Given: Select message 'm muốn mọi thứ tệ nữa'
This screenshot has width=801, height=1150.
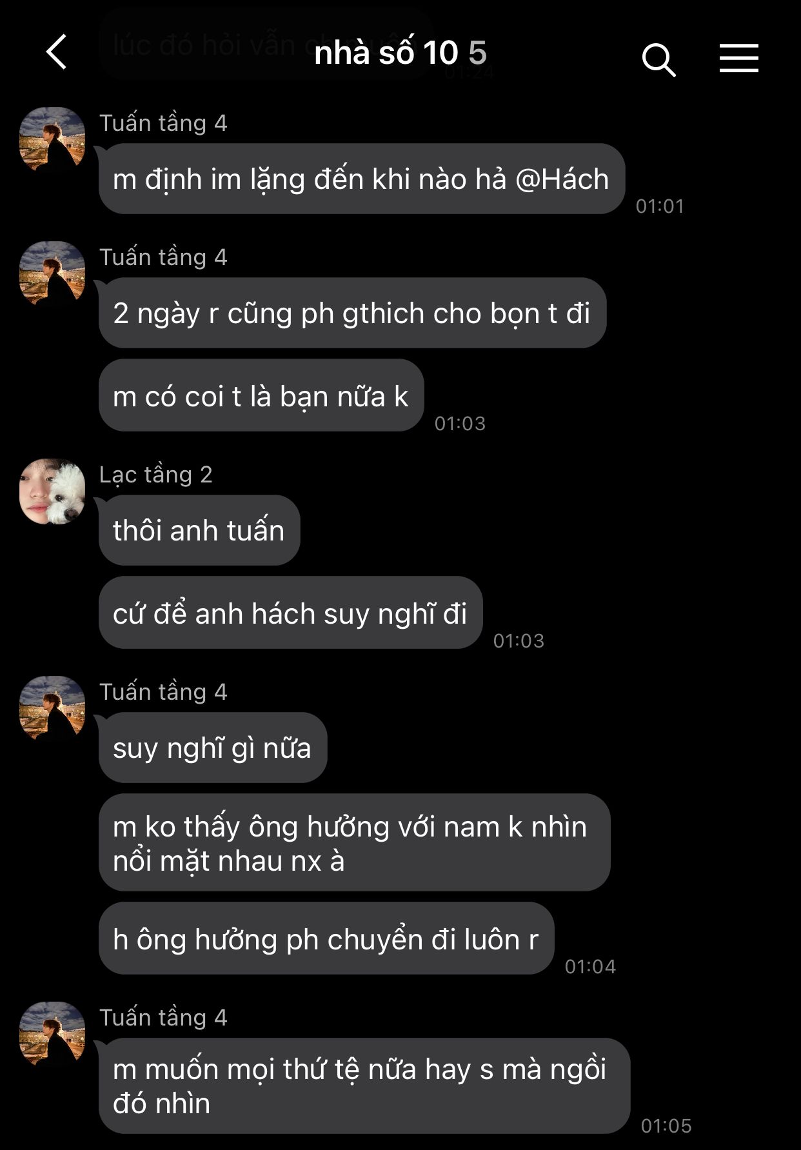Looking at the screenshot, I should point(364,1086).
